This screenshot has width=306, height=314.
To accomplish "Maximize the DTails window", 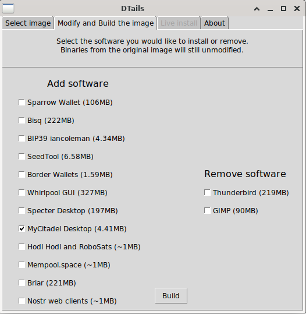I will tap(283, 8).
